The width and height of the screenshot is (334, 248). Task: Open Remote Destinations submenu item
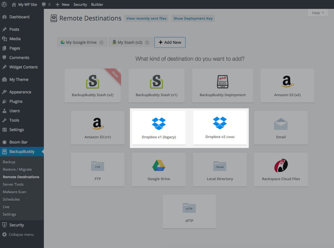point(21,177)
